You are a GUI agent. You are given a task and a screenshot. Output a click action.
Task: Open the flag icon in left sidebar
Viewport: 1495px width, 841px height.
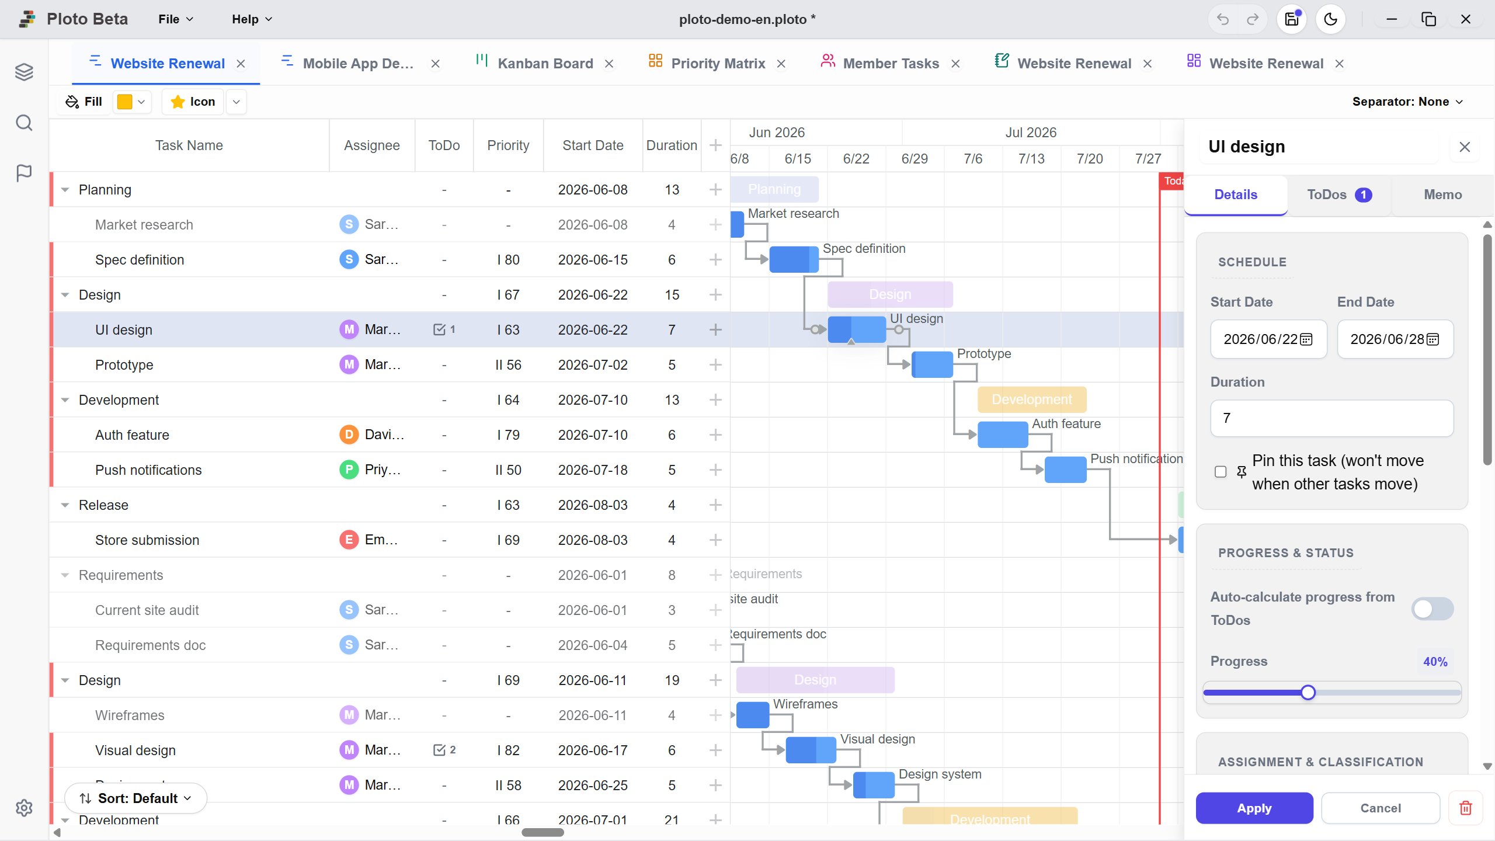pyautogui.click(x=24, y=173)
